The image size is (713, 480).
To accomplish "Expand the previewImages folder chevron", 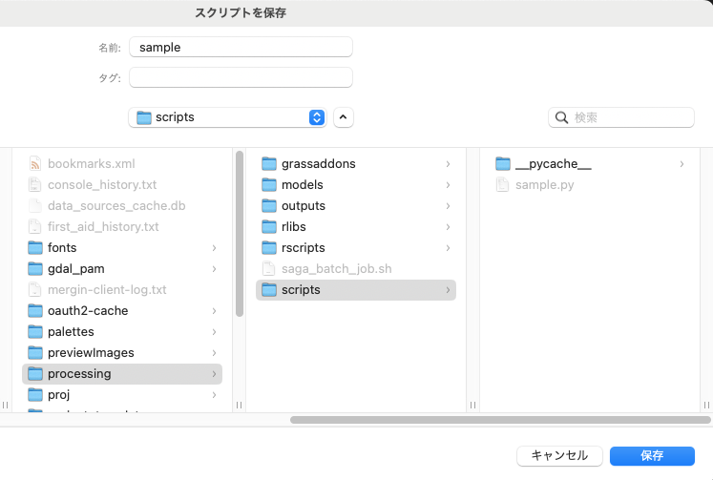I will pyautogui.click(x=214, y=353).
